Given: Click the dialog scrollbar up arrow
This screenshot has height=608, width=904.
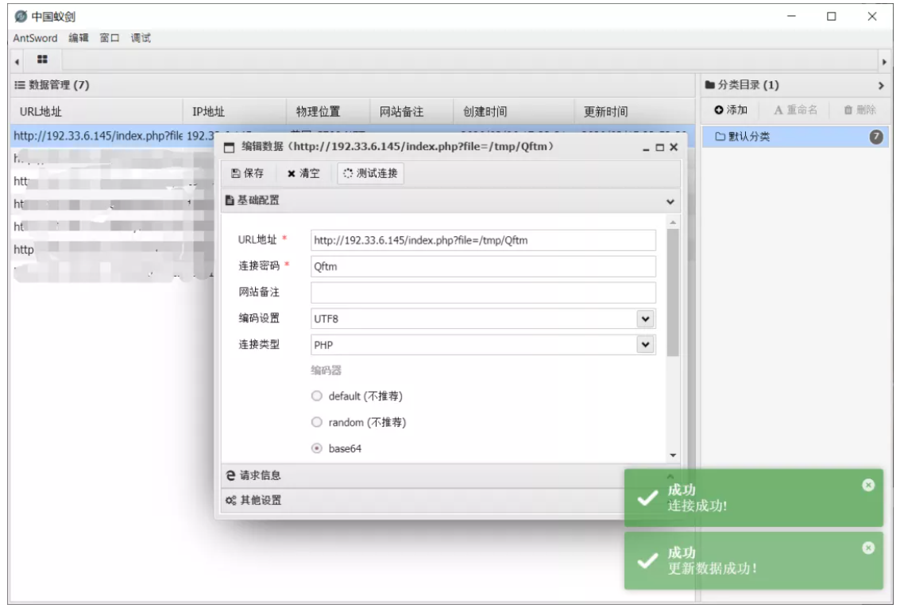Looking at the screenshot, I should coord(673,223).
